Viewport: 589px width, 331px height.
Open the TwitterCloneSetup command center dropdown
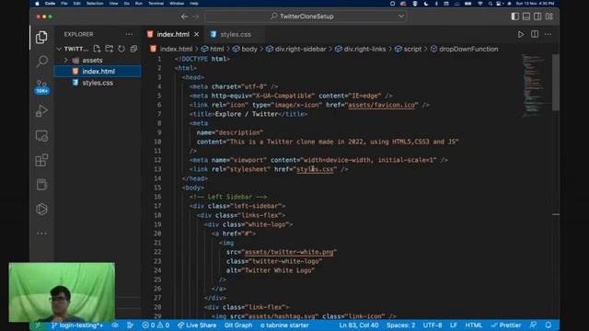pos(401,17)
